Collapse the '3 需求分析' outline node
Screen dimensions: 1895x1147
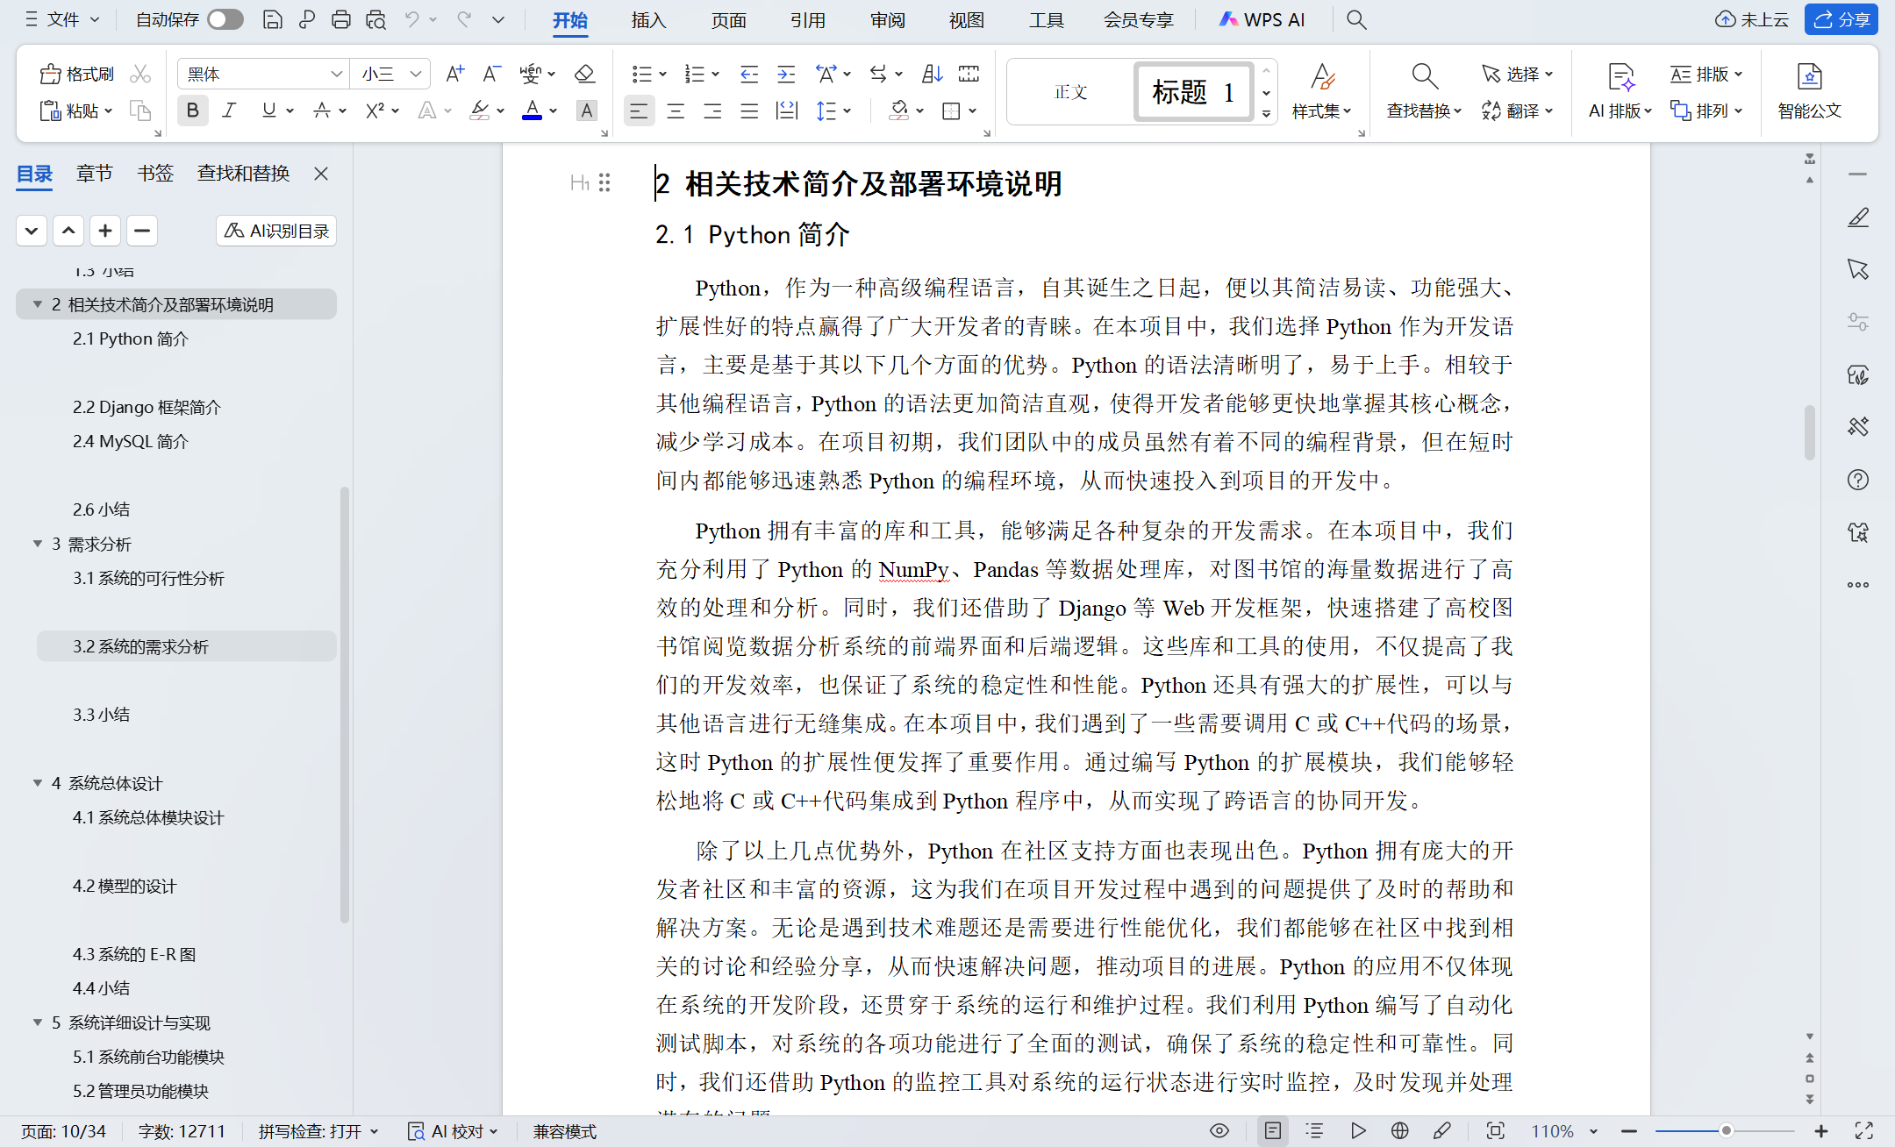(38, 544)
